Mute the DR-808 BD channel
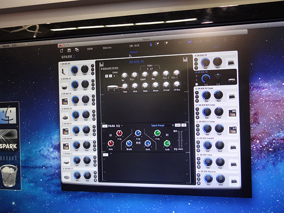 click(x=92, y=66)
